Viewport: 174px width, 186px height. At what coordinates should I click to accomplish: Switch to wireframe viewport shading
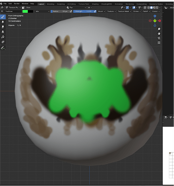(x=148, y=8)
